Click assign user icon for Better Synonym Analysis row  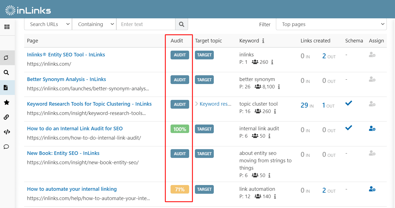coord(372,79)
